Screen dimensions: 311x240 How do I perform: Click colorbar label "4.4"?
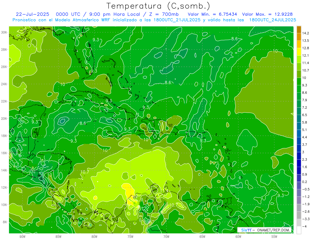pyautogui.click(x=305, y=137)
